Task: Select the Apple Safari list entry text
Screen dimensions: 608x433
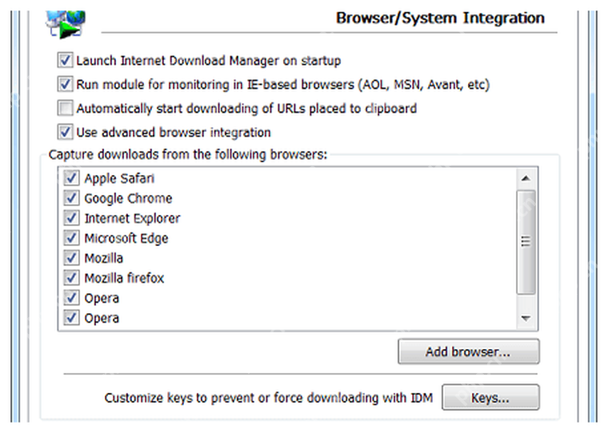Action: [x=119, y=178]
